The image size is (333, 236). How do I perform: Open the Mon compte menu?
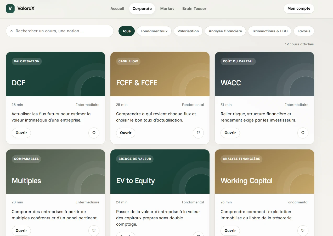click(299, 8)
